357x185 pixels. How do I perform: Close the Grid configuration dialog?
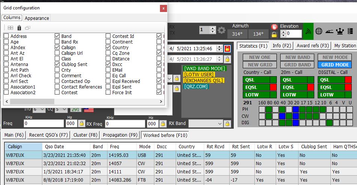[163, 9]
